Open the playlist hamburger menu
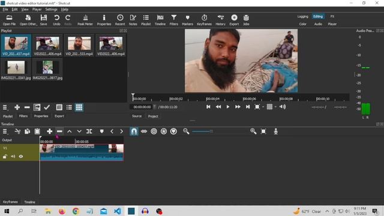This screenshot has height=216, width=384. pos(5,107)
